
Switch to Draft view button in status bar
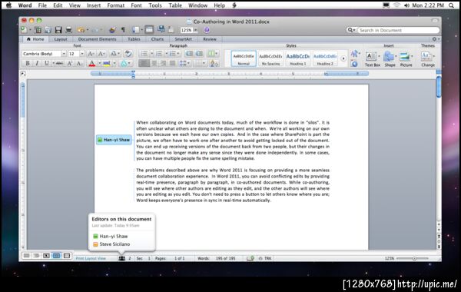pyautogui.click(x=26, y=256)
